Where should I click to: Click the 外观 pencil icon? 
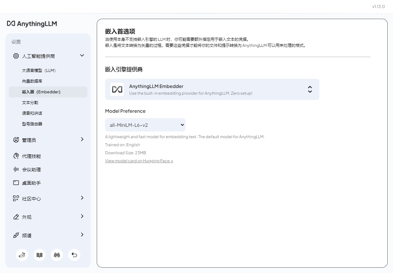click(x=16, y=217)
